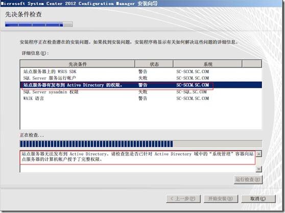
Task: Select the 站点服务器有发布到 Active Directory 的权限 row
Action: (141, 85)
